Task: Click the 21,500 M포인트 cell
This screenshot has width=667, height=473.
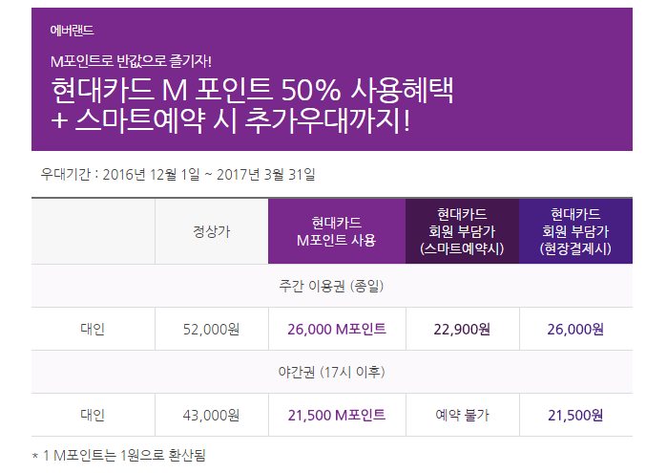Action: (x=337, y=415)
